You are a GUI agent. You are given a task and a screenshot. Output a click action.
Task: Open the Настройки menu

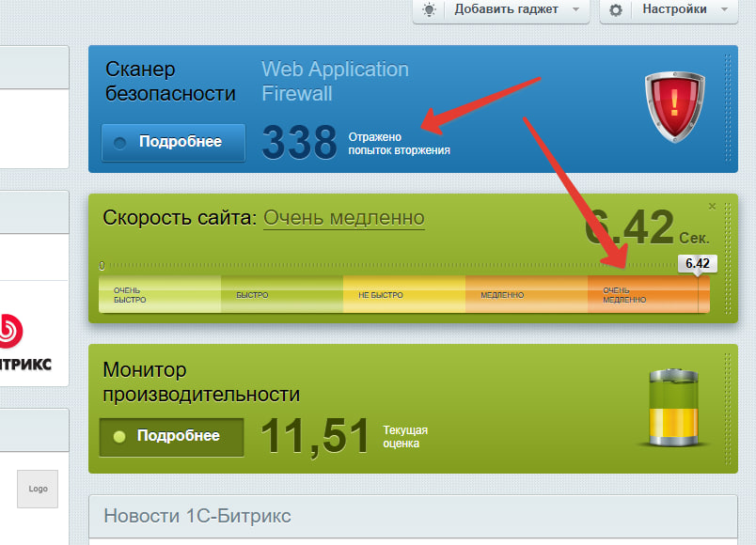tap(674, 9)
